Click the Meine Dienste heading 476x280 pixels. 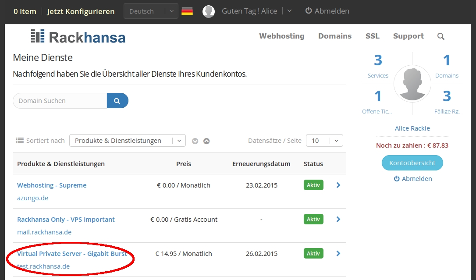[x=43, y=58]
